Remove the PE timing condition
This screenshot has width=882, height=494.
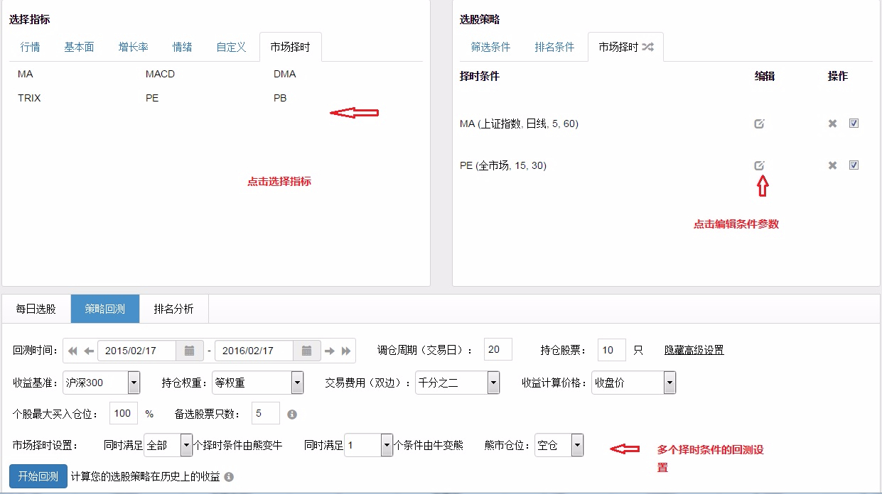pyautogui.click(x=832, y=165)
